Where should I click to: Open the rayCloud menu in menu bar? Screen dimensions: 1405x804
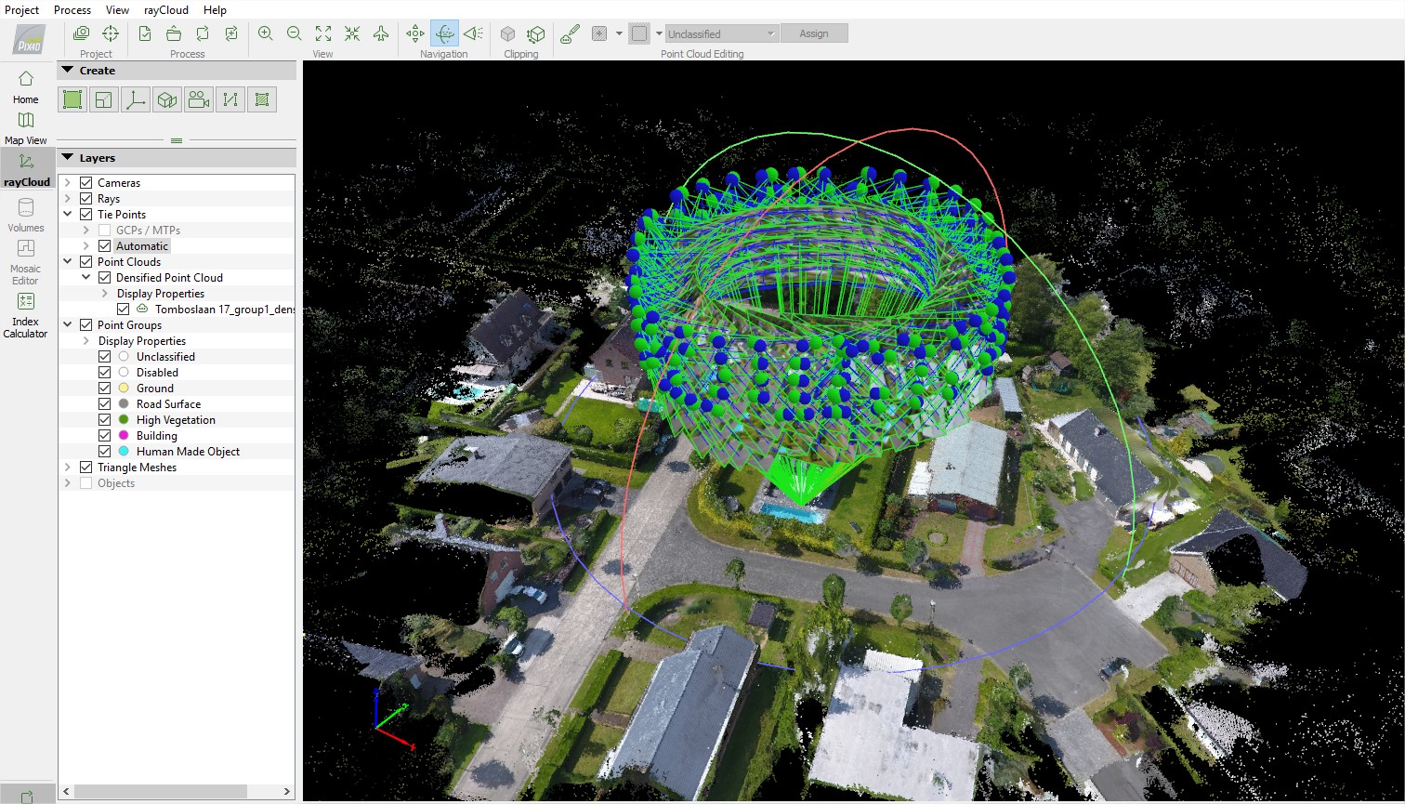click(165, 9)
